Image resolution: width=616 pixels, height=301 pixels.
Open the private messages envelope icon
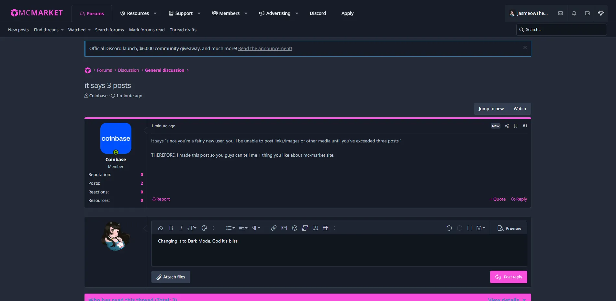tap(560, 13)
